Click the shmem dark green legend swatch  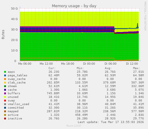point(5,86)
